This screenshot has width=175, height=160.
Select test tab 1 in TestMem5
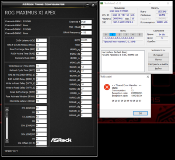click(x=112, y=35)
